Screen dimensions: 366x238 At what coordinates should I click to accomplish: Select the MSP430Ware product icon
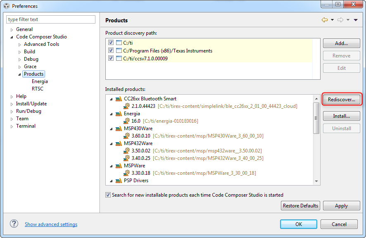coord(119,129)
